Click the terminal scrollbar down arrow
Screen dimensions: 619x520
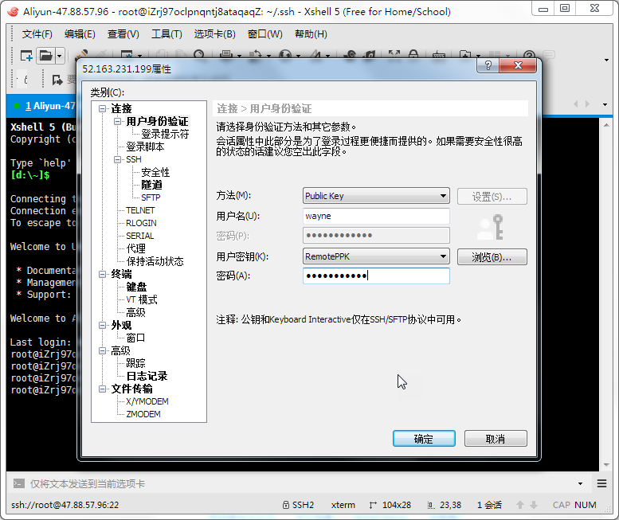[606, 465]
